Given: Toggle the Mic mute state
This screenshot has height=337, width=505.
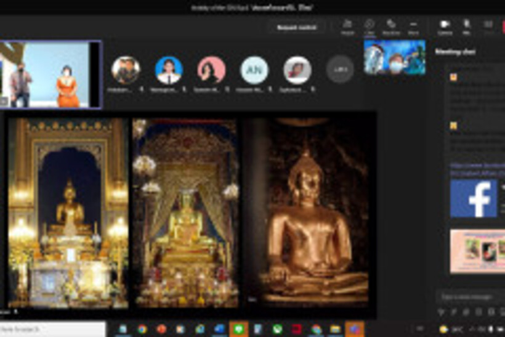Looking at the screenshot, I should (466, 27).
